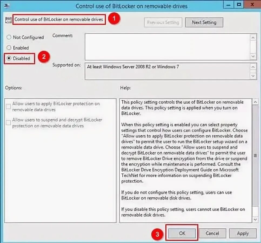Screen dimensions: 261x243
Task: Click the text 'If you do not configure this policy'
Action: tap(176, 195)
